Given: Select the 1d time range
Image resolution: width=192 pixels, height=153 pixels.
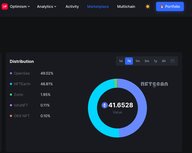Looking at the screenshot, I should click(121, 61).
